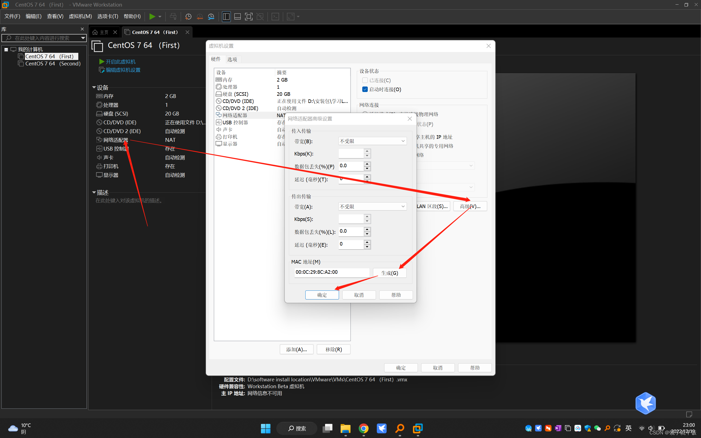The height and width of the screenshot is (438, 701).
Task: Click the take snapshot clock icon
Action: [x=188, y=16]
